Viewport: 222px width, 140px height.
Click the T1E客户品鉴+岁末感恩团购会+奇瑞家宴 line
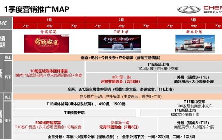48,127
